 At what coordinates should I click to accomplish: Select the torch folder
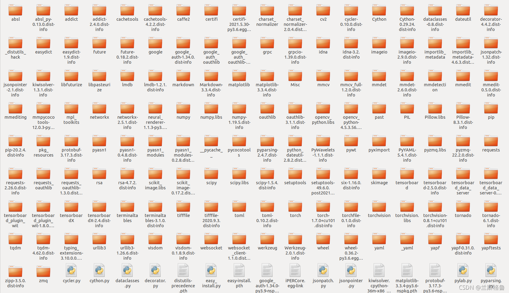tap(295, 206)
